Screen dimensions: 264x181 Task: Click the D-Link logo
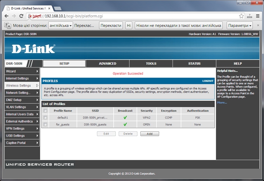33,49
